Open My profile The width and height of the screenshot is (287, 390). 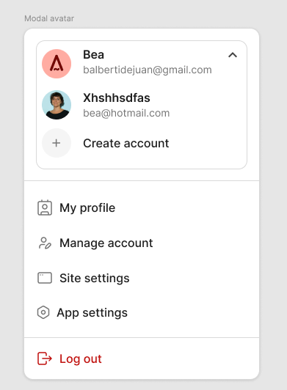87,208
